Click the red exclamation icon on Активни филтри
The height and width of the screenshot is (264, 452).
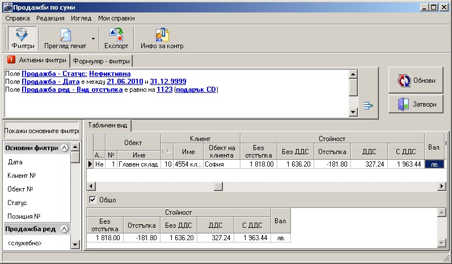[x=11, y=60]
